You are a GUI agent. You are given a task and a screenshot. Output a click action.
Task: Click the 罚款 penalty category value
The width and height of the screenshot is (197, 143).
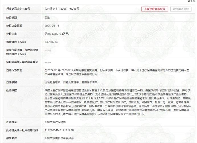point(47,18)
